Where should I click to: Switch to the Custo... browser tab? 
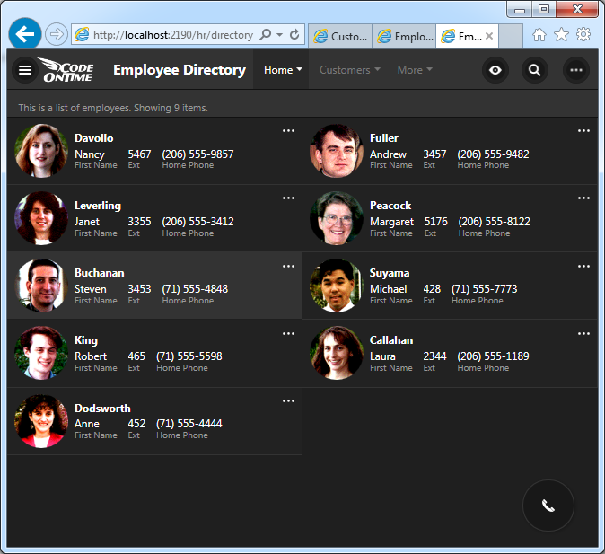340,36
